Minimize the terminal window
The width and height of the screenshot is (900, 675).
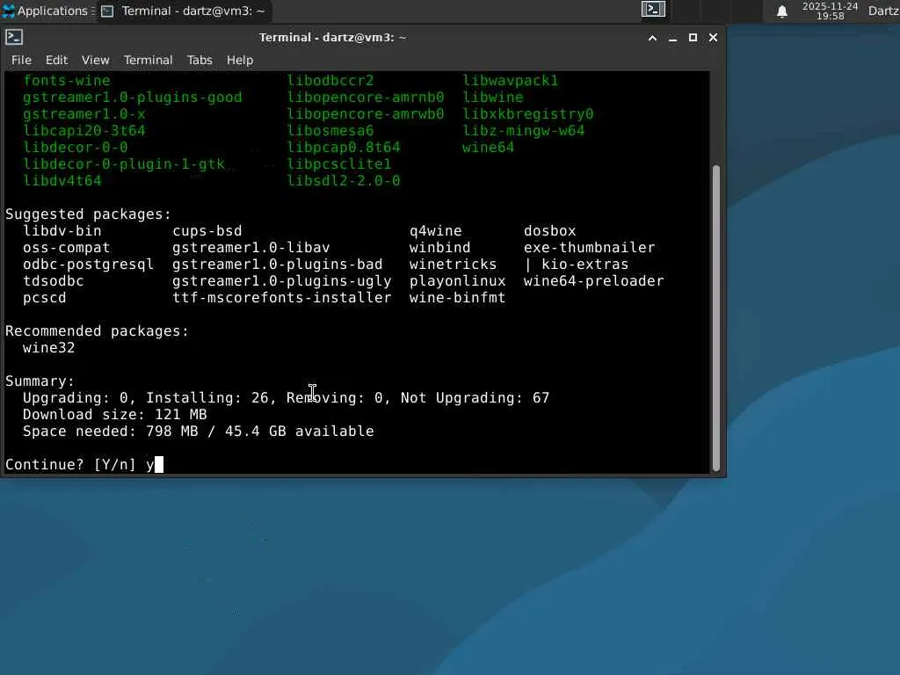(x=672, y=38)
